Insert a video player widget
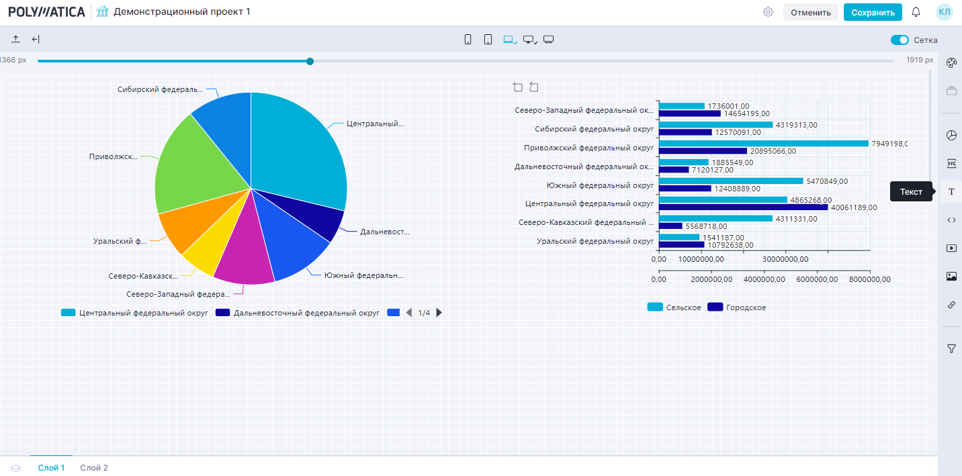Image resolution: width=962 pixels, height=476 pixels. pyautogui.click(x=951, y=248)
